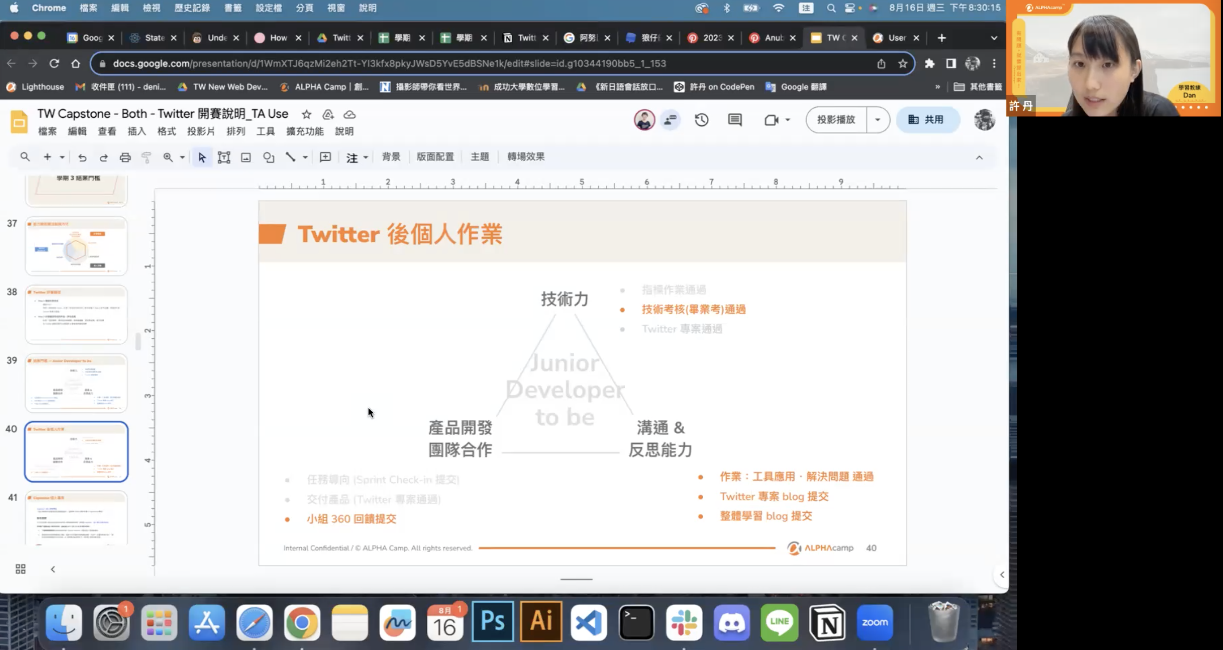Image resolution: width=1223 pixels, height=650 pixels.
Task: Click the print icon in toolbar
Action: pyautogui.click(x=125, y=158)
